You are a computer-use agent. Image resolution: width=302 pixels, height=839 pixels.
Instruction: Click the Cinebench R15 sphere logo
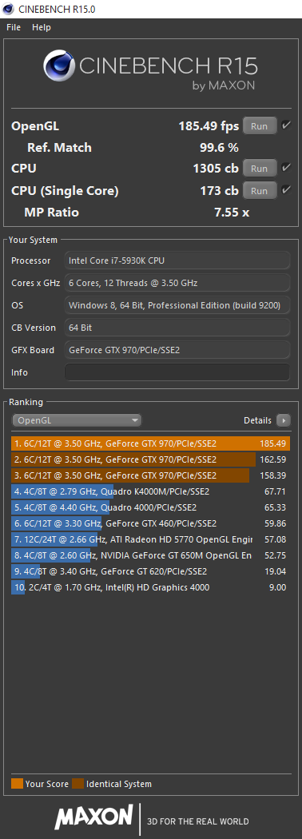(60, 66)
